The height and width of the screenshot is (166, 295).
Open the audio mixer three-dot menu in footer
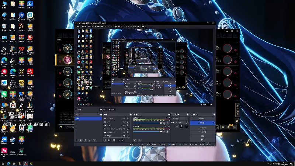click(139, 140)
